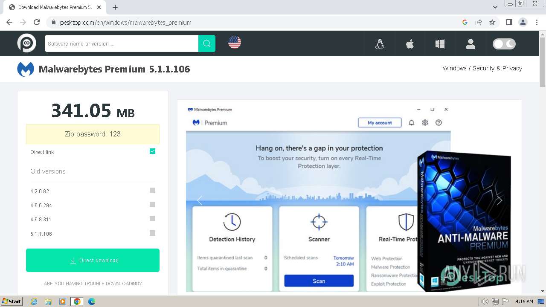Screen dimensions: 546x307
Task: Open the user account icon
Action: click(470, 44)
